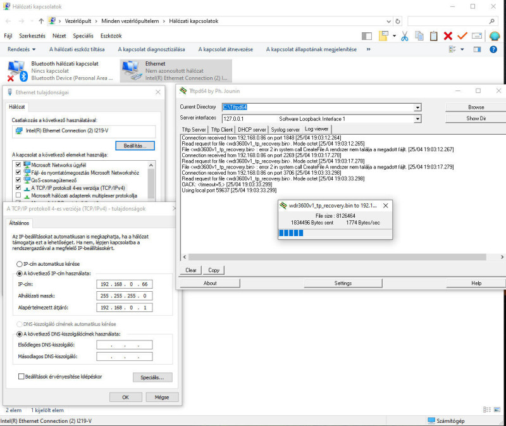Click the Browse button in Tftpd64
The width and height of the screenshot is (506, 426).
[x=476, y=107]
